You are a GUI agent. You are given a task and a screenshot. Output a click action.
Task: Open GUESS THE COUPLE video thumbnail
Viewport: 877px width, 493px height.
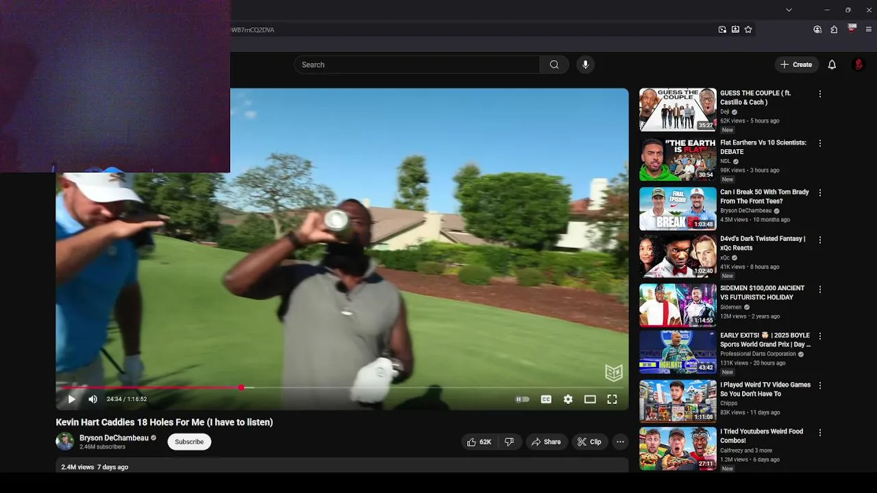(x=678, y=110)
